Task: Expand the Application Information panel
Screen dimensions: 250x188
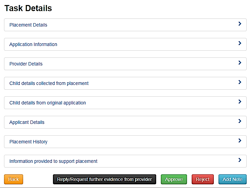Action: click(34, 44)
